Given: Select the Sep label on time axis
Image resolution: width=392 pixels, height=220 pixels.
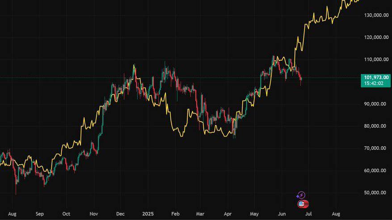Looking at the screenshot, I should 39,214.
